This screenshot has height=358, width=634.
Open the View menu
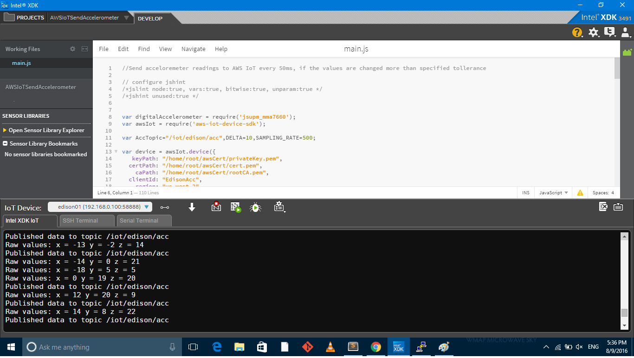coord(165,49)
